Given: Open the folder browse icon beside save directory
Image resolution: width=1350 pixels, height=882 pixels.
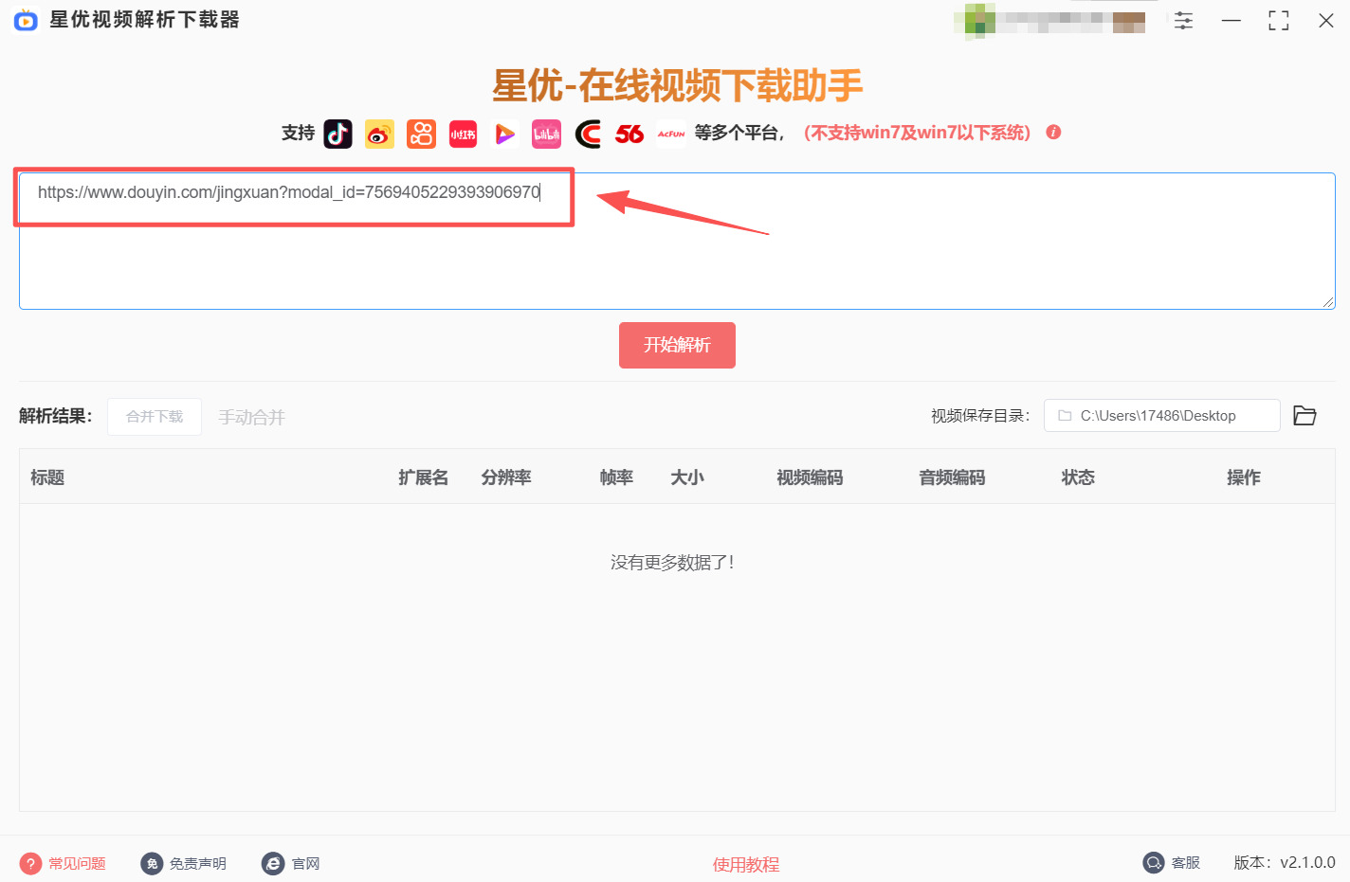Looking at the screenshot, I should (x=1304, y=415).
